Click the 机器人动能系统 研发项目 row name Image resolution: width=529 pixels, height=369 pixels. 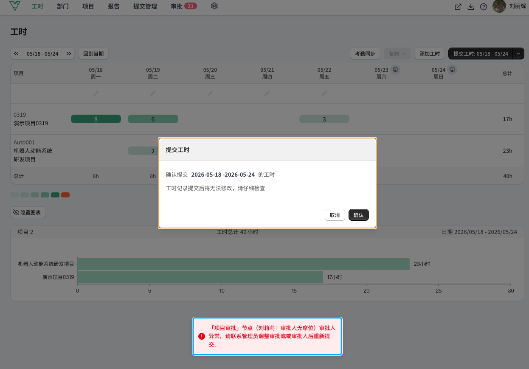tap(33, 155)
